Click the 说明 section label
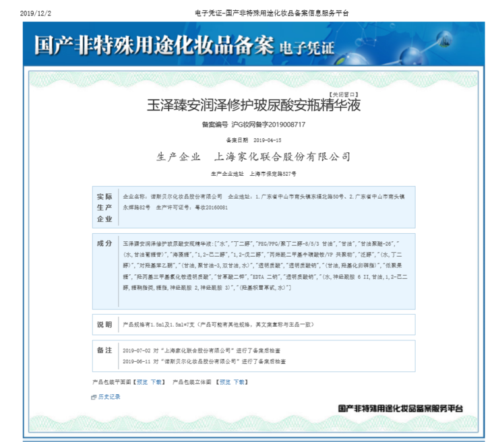Image resolution: width=492 pixels, height=442 pixels. 104,325
